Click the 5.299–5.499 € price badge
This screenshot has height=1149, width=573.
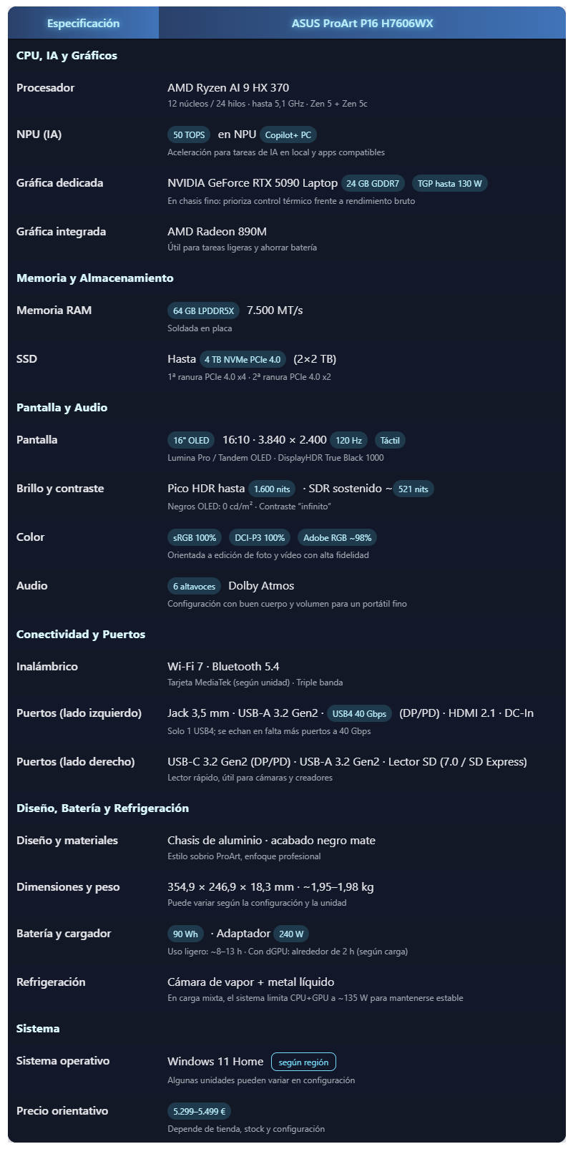pos(199,1111)
